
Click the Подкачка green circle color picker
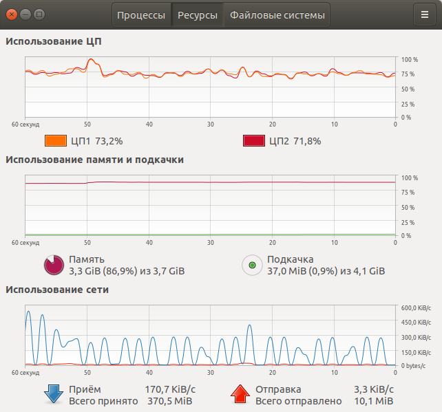click(252, 265)
